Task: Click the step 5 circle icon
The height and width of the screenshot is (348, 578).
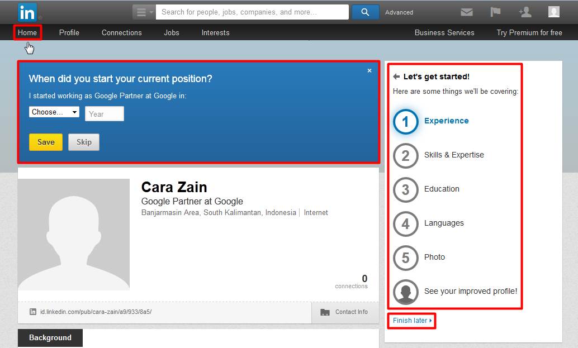Action: (x=405, y=258)
